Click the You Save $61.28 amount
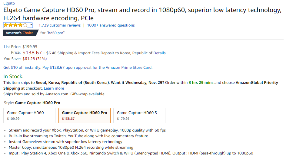The height and width of the screenshot is (159, 286). coord(35,59)
